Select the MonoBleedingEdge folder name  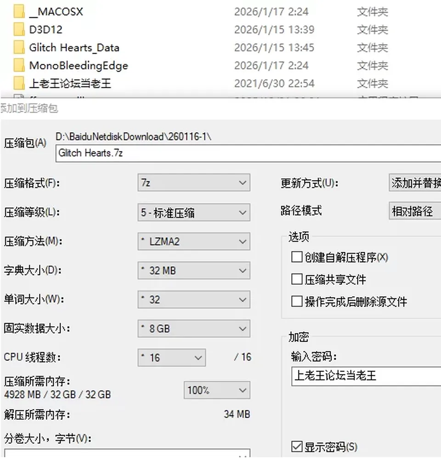(x=79, y=66)
